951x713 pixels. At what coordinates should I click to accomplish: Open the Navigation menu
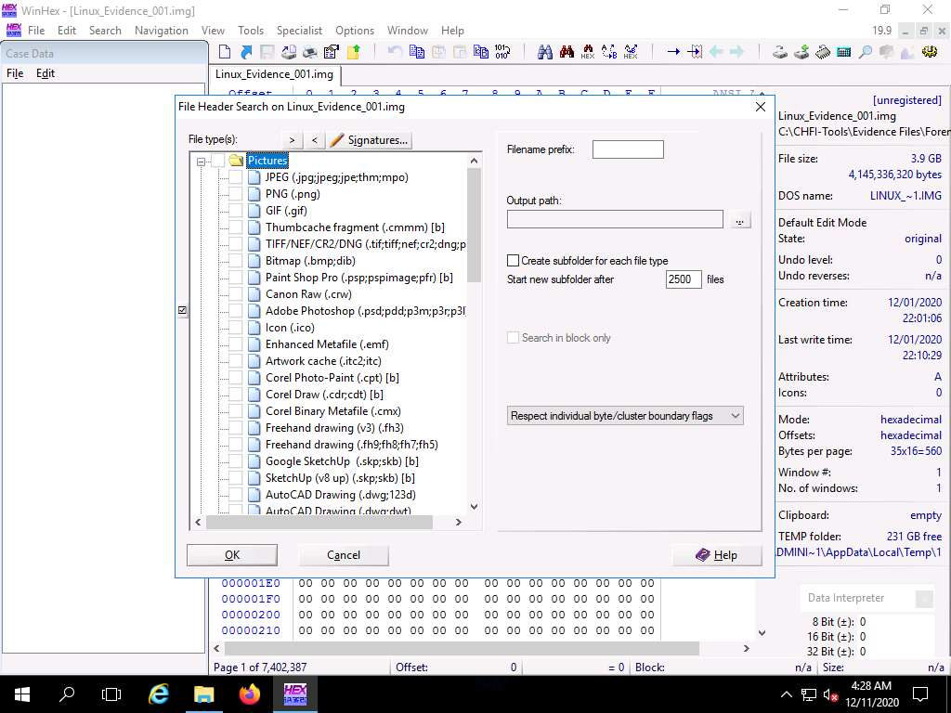162,31
